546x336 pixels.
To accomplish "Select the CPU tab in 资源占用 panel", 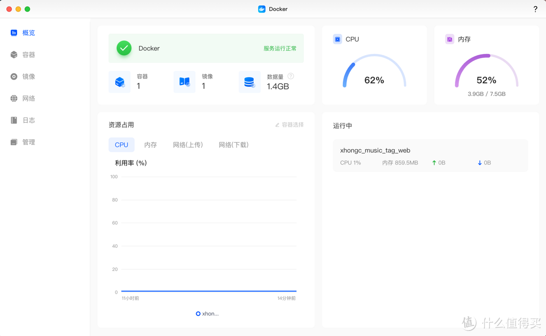I will 121,144.
